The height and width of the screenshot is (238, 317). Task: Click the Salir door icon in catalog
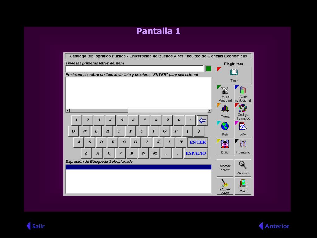tap(243, 186)
